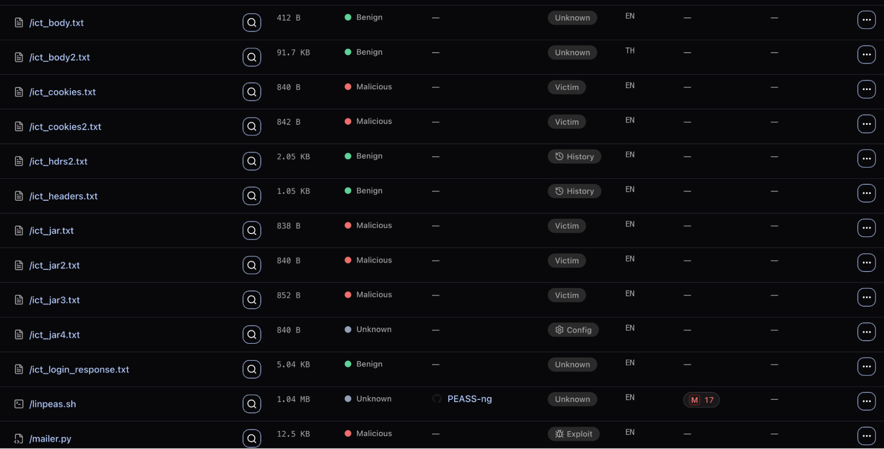Viewport: 884px width, 449px height.
Task: Click the M 17 detection badge for linpeas.sh
Action: coord(701,400)
